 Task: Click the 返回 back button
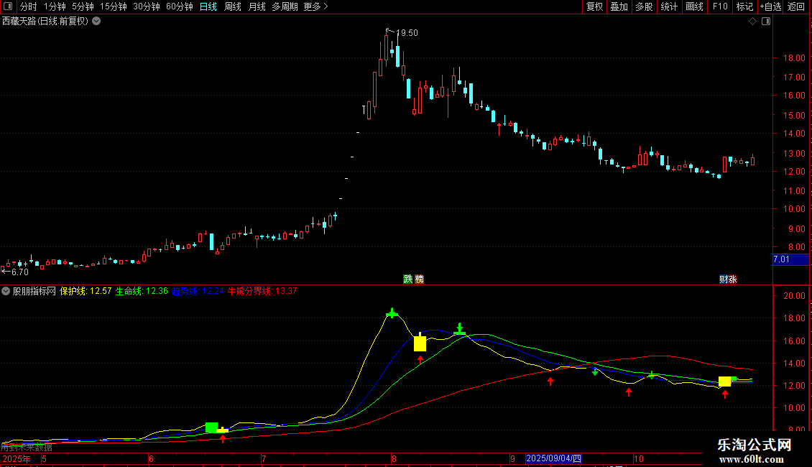796,6
